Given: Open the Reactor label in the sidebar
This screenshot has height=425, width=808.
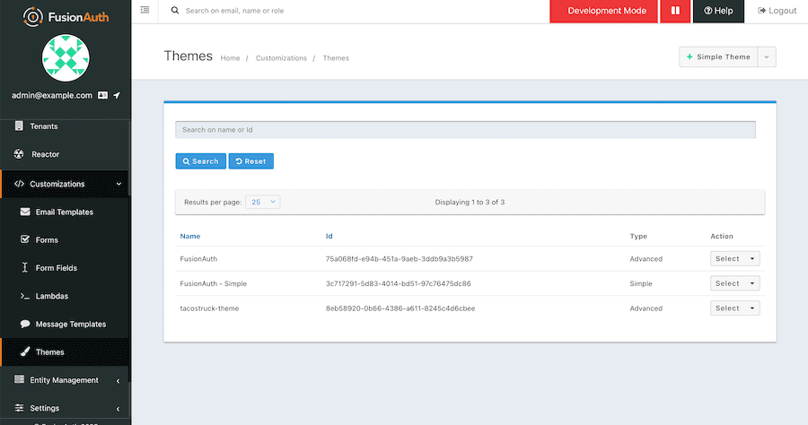Looking at the screenshot, I should pos(46,154).
